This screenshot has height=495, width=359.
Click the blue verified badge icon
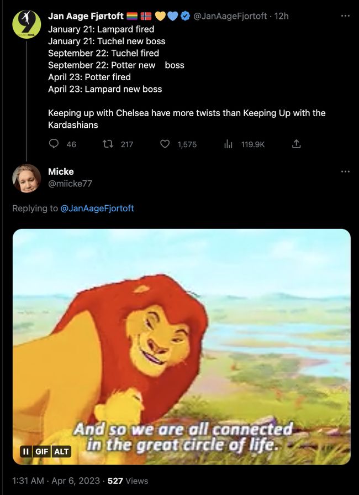click(184, 16)
